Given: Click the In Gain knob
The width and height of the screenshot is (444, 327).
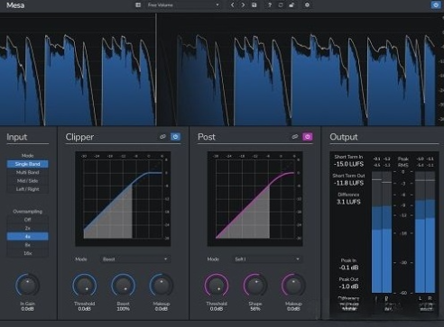Looking at the screenshot, I should pyautogui.click(x=27, y=285).
